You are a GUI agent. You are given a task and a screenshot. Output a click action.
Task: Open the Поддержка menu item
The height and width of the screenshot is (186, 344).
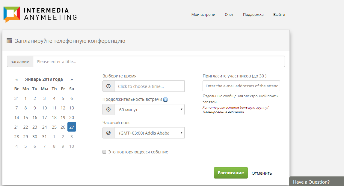pyautogui.click(x=253, y=14)
